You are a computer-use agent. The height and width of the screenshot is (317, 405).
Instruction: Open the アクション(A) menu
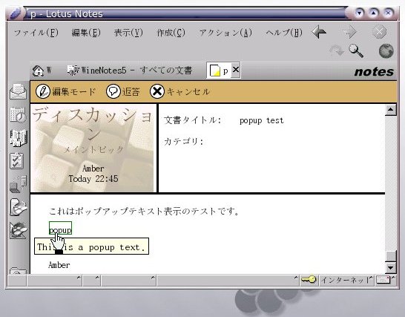[225, 33]
